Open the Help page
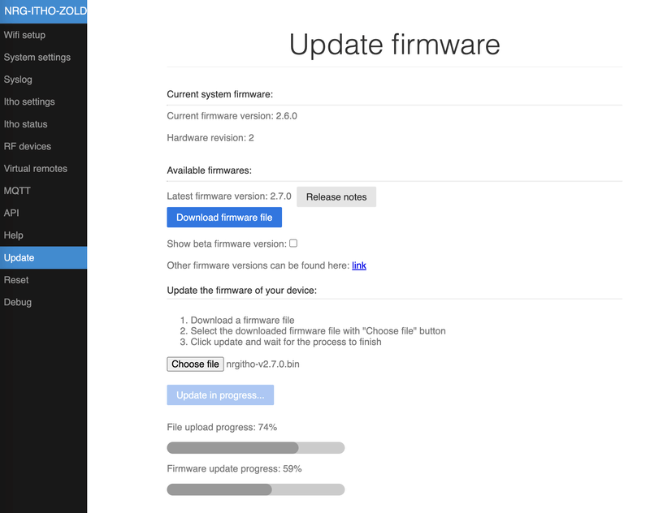 click(14, 235)
